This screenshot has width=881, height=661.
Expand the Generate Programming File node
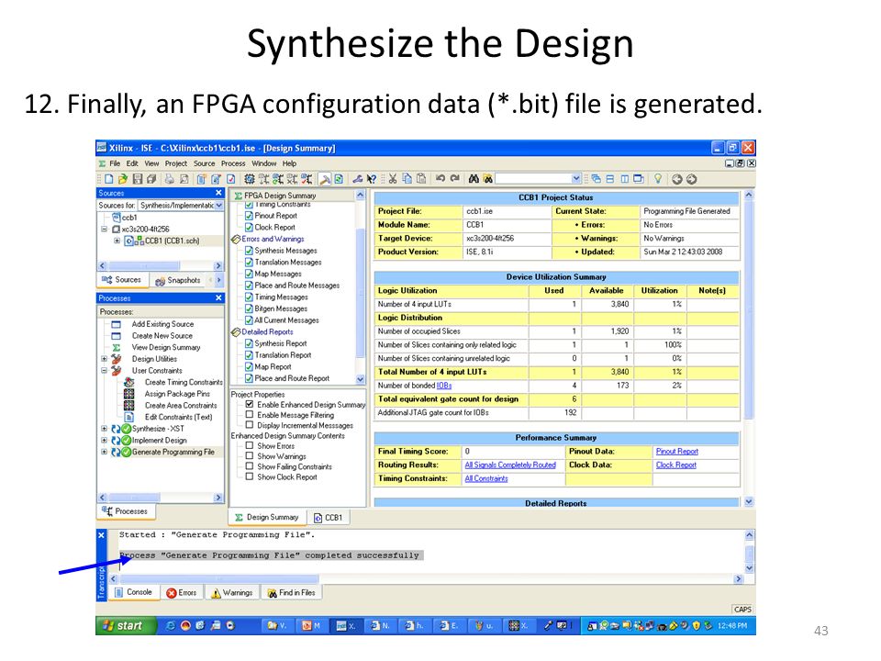click(104, 452)
